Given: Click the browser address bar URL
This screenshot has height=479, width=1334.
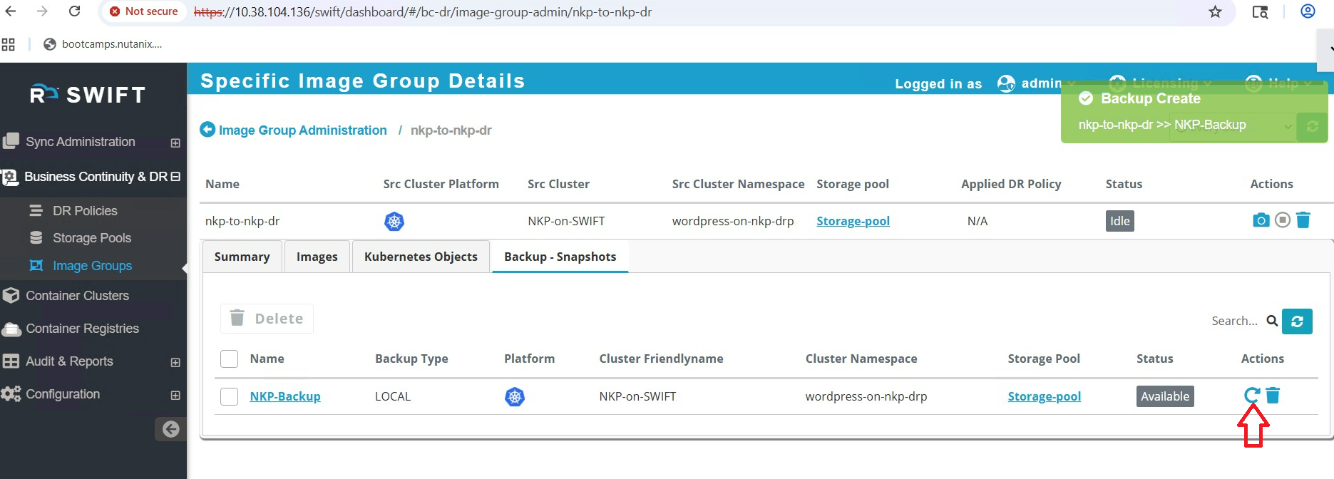Looking at the screenshot, I should click(x=423, y=12).
